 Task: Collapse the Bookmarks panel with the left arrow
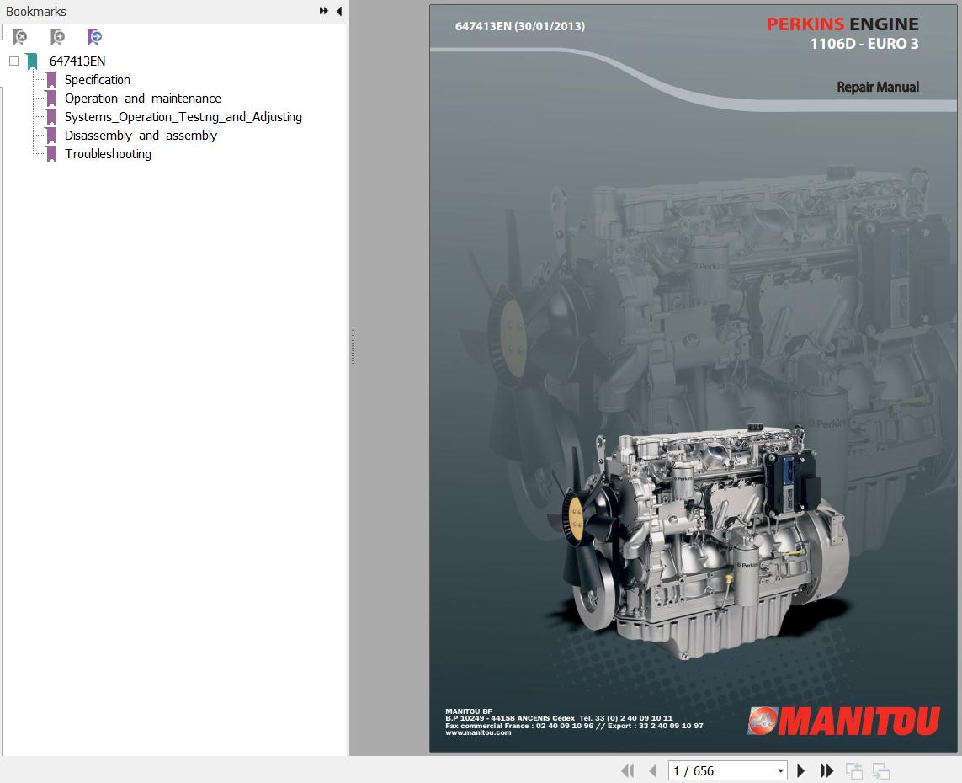coord(338,11)
